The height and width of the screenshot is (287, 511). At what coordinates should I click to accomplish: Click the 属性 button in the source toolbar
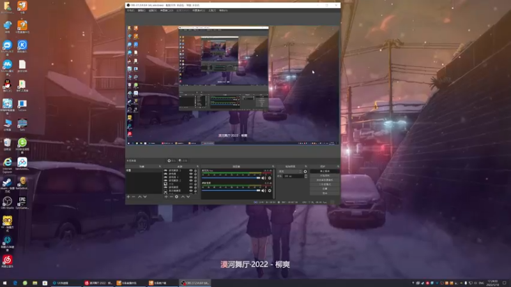click(x=172, y=161)
